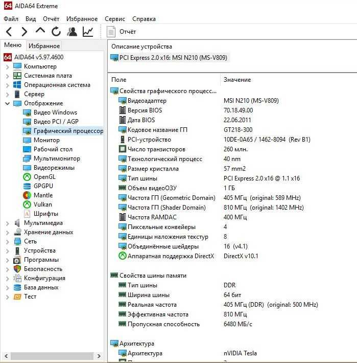Select AIDA64 v5.97.4600 root item
This screenshot has height=363, width=357.
(x=34, y=57)
